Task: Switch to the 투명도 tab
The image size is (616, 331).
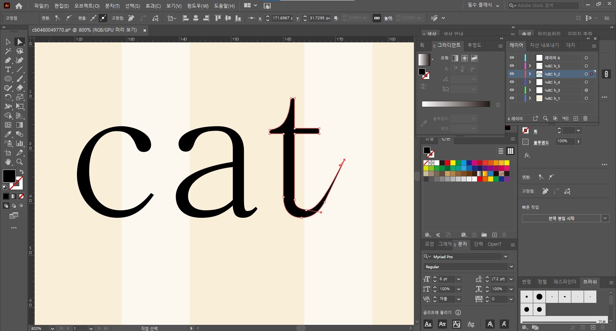Action: 474,45
